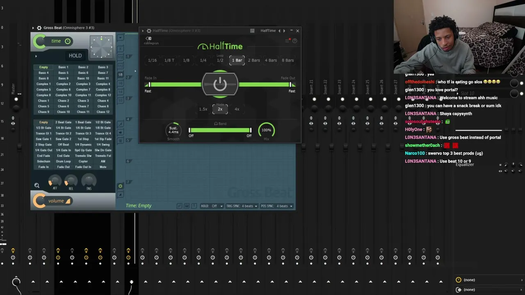Screen dimensions: 525x295
Task: Toggle the HalfTime power button
Action: point(220,84)
